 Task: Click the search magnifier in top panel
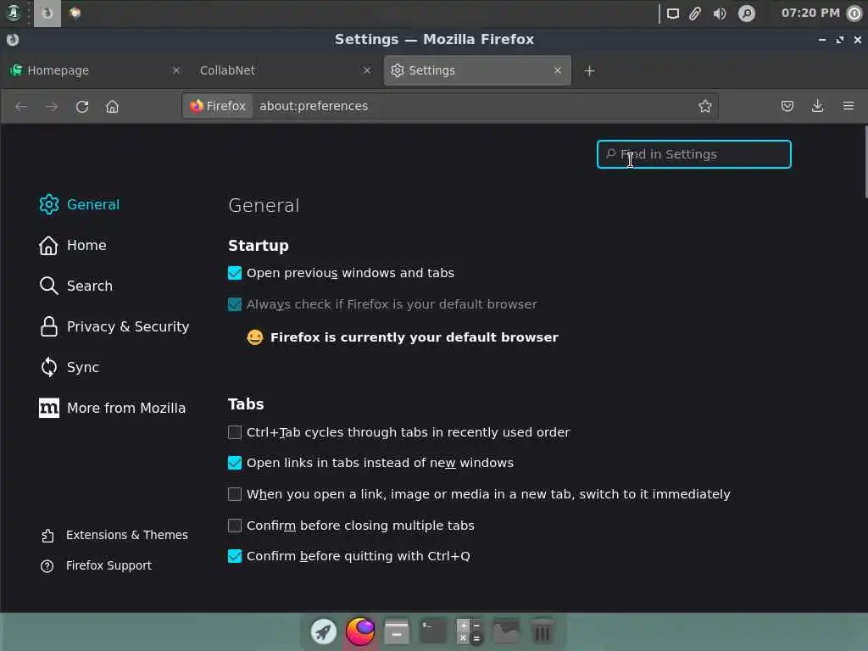point(747,14)
